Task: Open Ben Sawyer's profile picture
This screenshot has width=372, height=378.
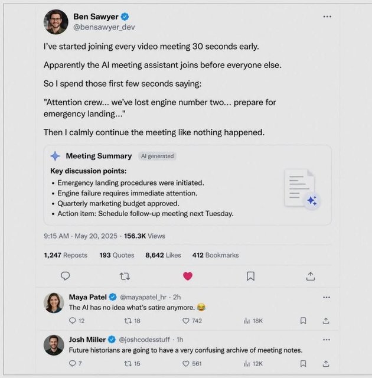Action: click(x=56, y=22)
